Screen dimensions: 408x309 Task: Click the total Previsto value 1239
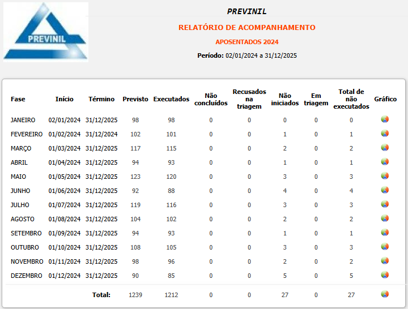click(135, 295)
